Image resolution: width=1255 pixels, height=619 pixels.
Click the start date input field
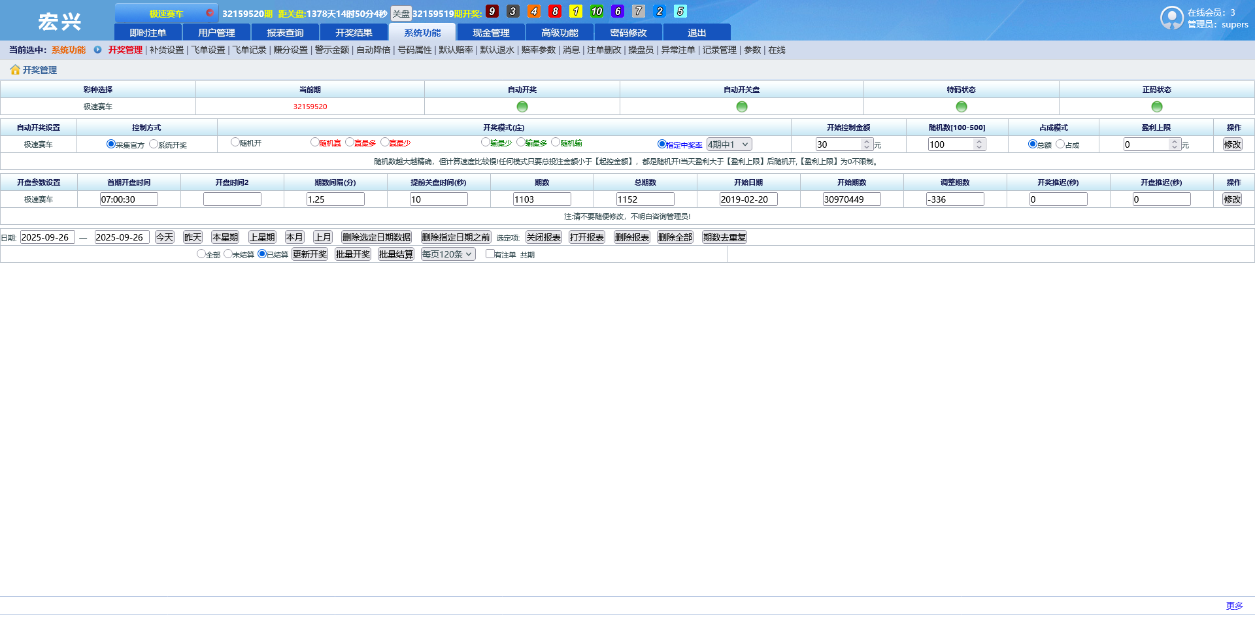tap(48, 237)
